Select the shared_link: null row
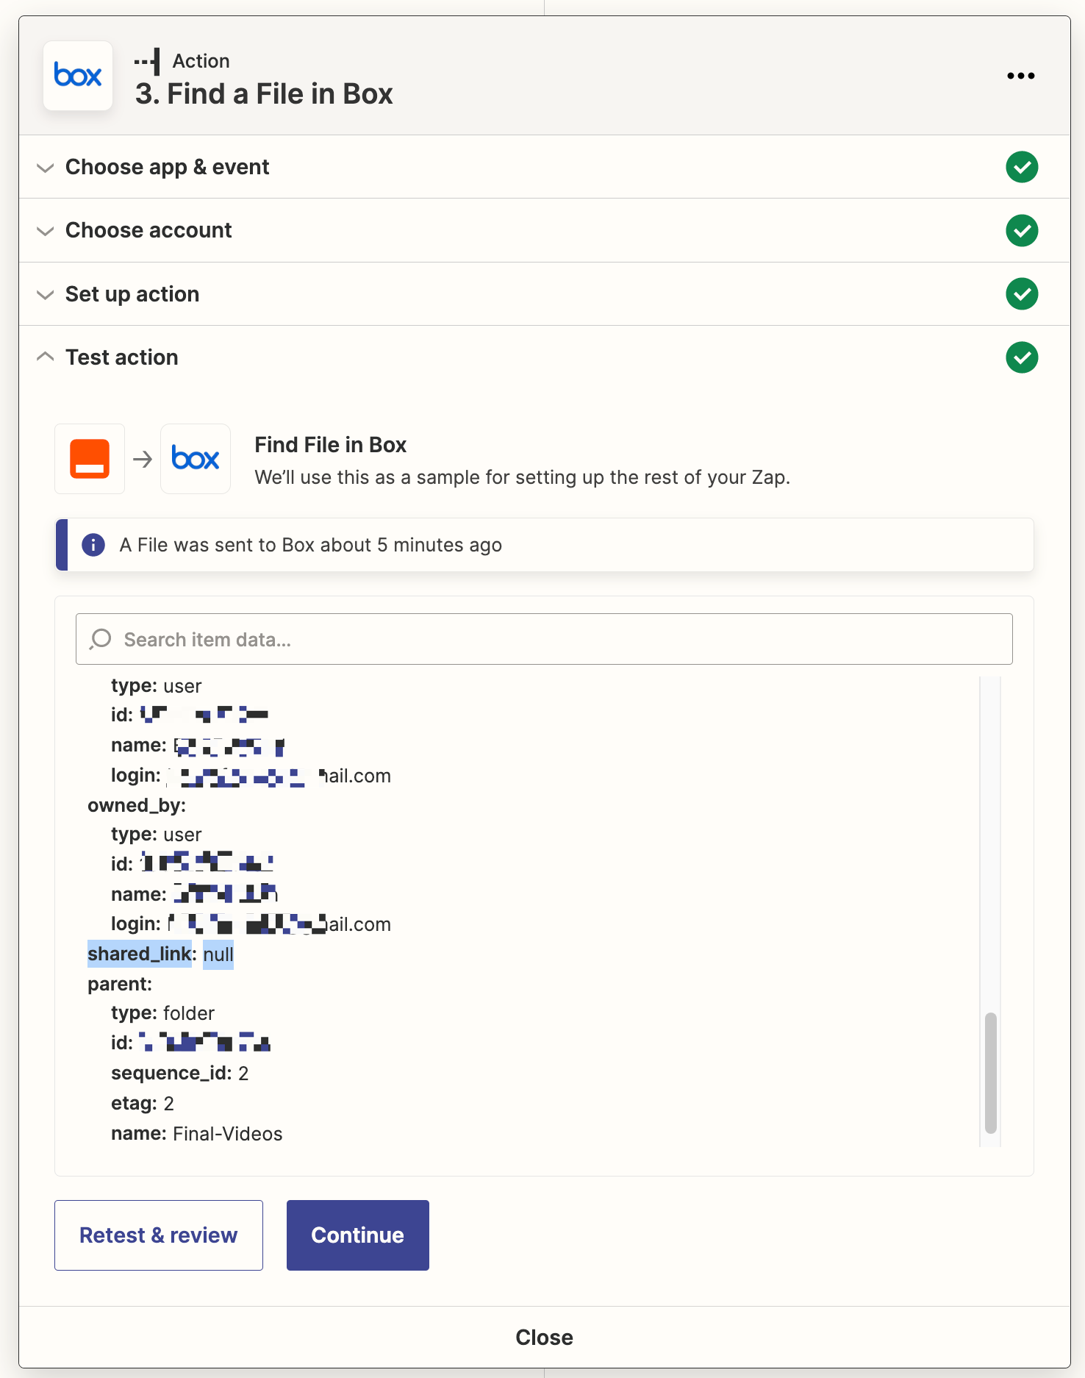Screen dimensions: 1085x1378 (x=160, y=954)
